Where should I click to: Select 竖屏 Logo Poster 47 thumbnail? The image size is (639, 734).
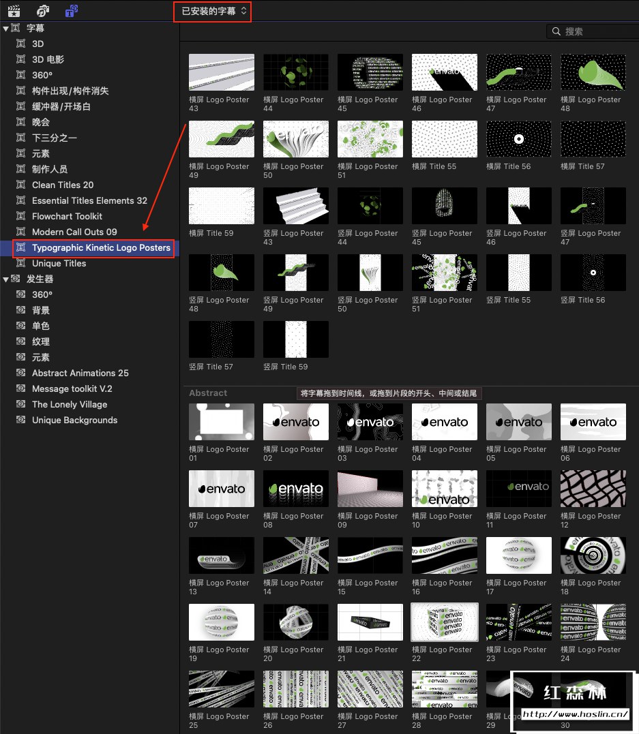[593, 206]
